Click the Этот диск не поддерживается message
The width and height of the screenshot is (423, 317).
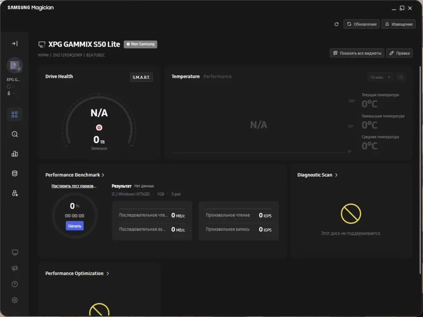click(x=351, y=234)
